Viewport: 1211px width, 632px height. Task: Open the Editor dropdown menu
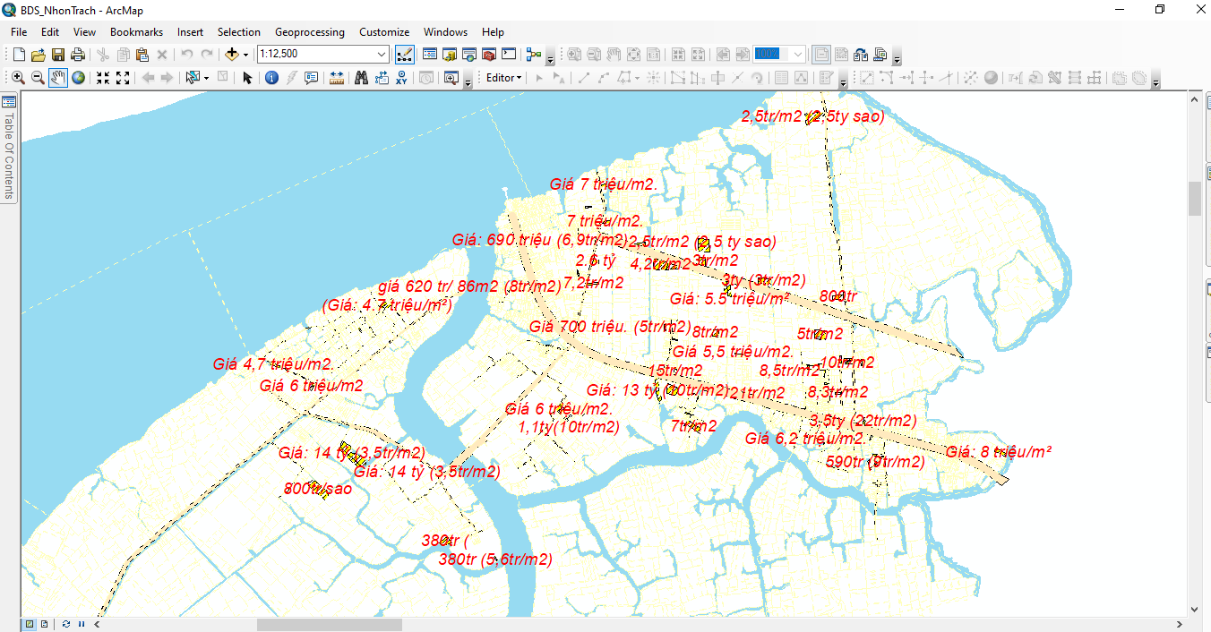click(503, 78)
